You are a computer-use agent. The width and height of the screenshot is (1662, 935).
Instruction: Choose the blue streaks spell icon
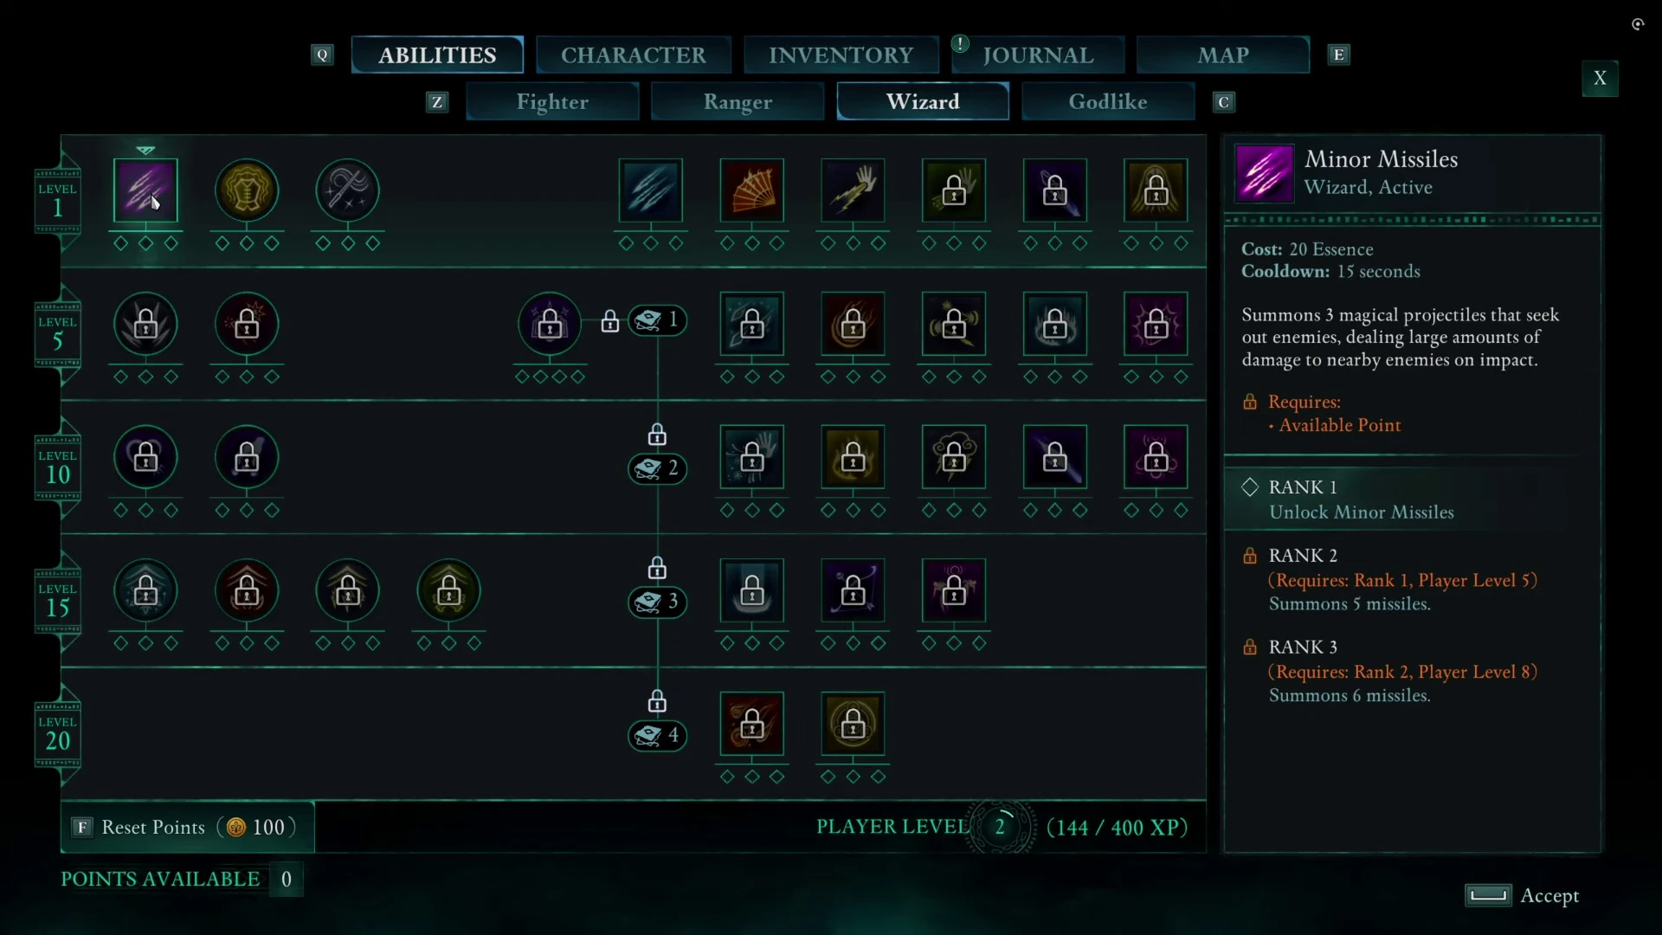click(651, 190)
